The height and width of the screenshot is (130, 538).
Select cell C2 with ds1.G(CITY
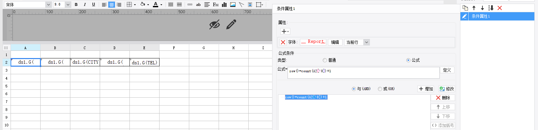coord(85,62)
